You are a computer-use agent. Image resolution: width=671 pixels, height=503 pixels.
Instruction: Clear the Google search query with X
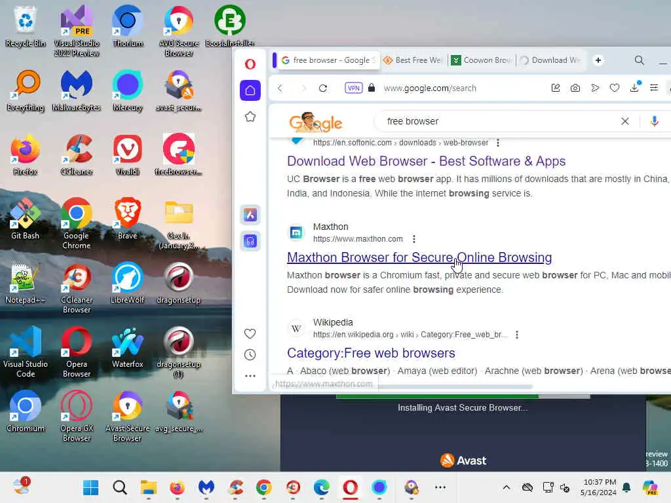(x=624, y=121)
